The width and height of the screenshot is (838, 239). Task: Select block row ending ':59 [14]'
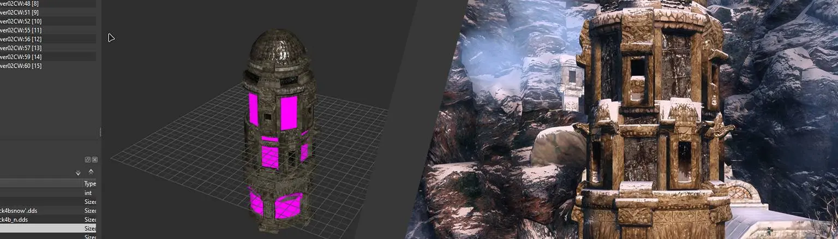pyautogui.click(x=48, y=57)
